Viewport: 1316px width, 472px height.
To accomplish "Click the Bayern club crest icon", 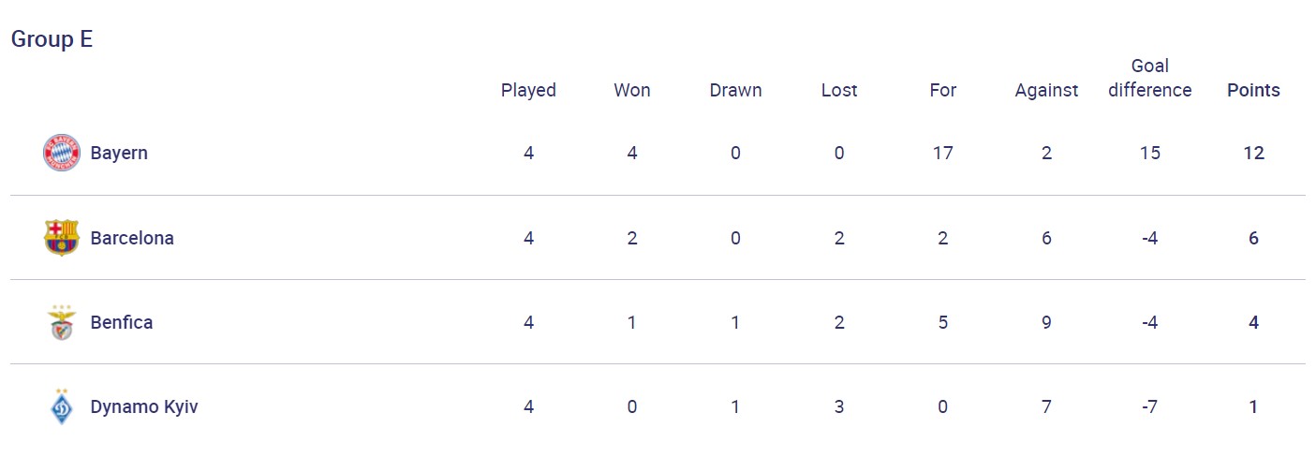I will (62, 153).
